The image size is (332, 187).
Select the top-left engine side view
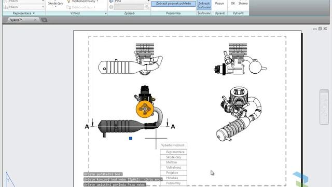[130, 59]
